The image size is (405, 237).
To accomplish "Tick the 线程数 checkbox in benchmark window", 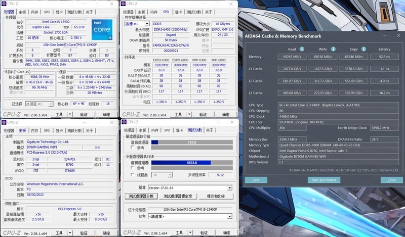I will (x=133, y=175).
